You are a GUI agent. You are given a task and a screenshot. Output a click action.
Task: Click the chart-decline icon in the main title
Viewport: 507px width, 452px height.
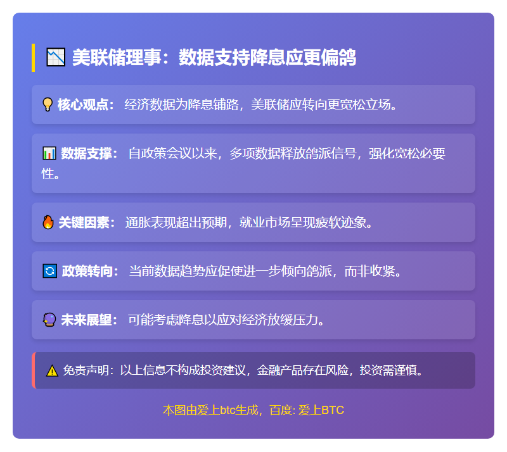point(53,56)
